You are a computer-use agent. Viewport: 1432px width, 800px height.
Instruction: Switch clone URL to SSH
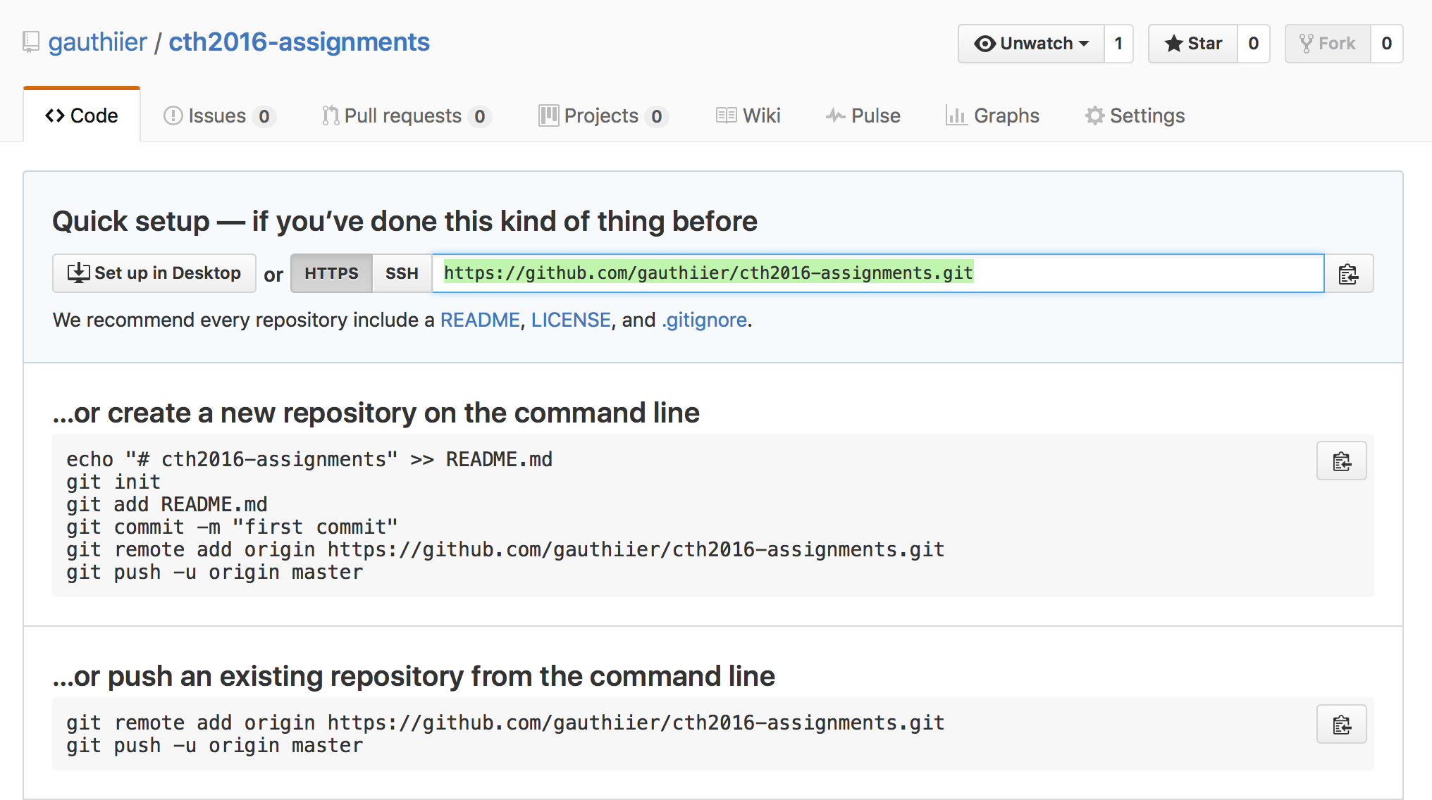pos(402,273)
